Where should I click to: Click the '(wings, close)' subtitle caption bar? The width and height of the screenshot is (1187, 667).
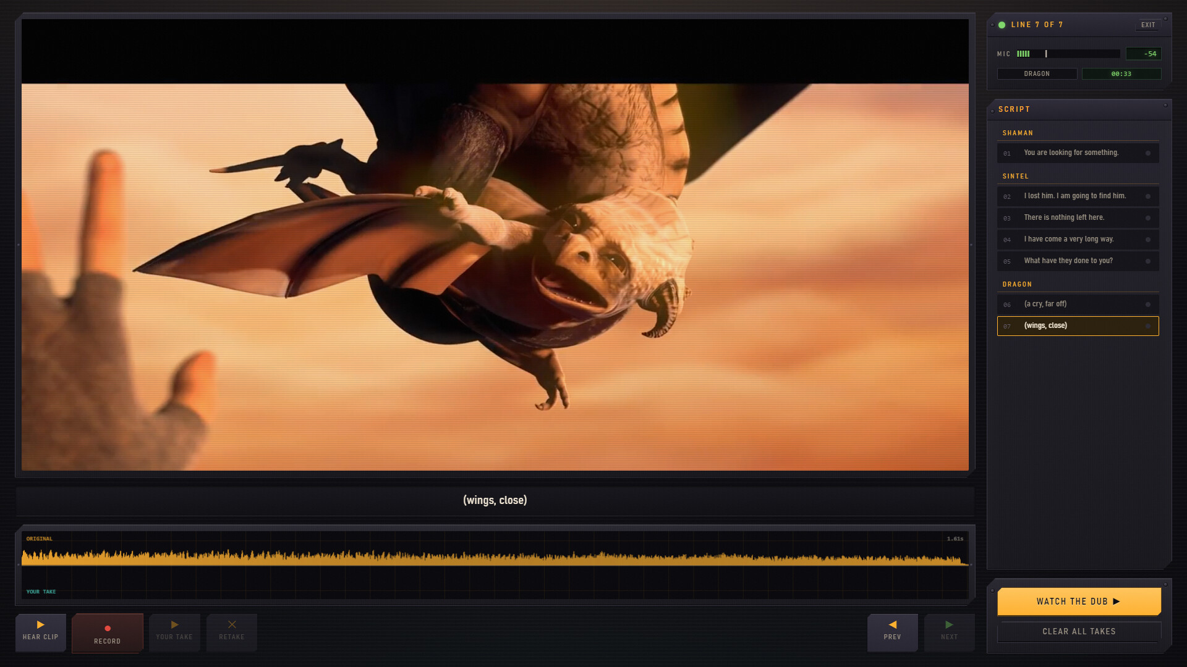tap(495, 500)
